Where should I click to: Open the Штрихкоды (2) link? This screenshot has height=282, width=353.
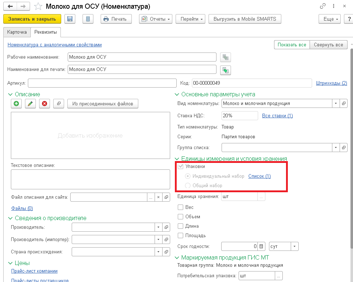(331, 83)
